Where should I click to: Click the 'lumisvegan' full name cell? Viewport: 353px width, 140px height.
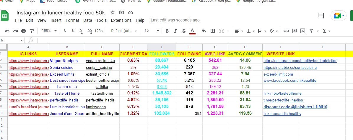click(x=102, y=107)
